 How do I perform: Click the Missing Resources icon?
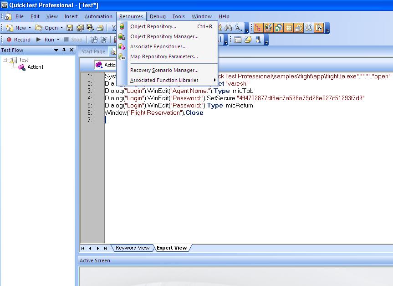309,28
